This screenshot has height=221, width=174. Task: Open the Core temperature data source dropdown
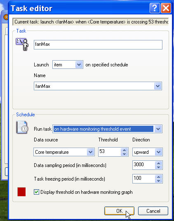tap(90, 152)
